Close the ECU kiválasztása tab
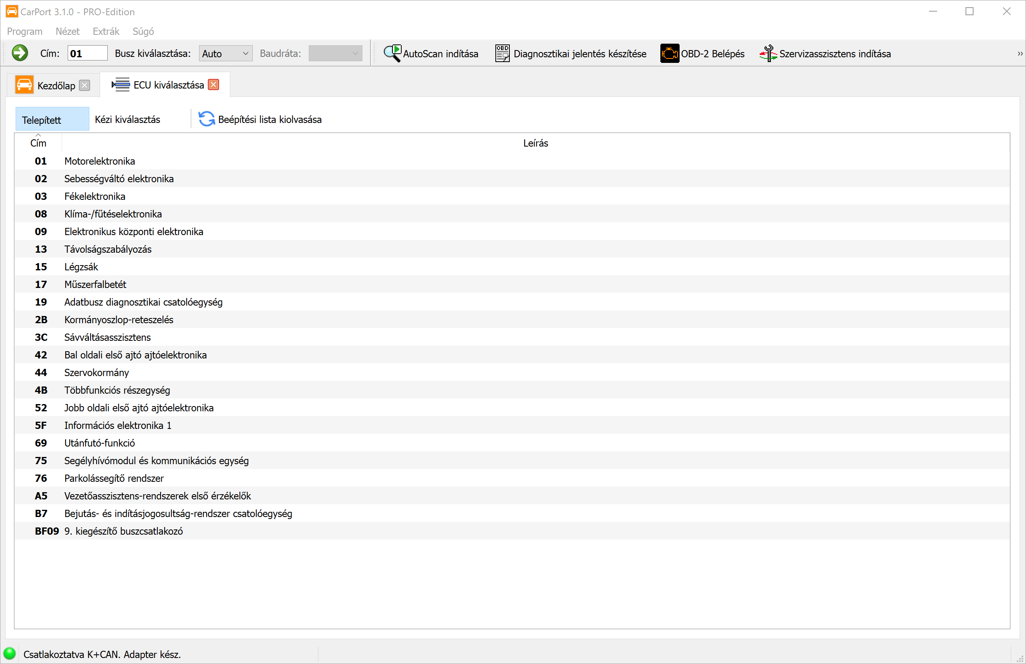The height and width of the screenshot is (664, 1026). tap(213, 85)
